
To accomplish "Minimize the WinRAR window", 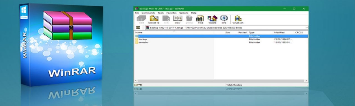I will click(285, 9).
